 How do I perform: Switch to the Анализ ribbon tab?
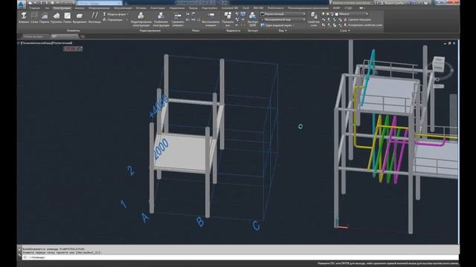tap(80, 8)
